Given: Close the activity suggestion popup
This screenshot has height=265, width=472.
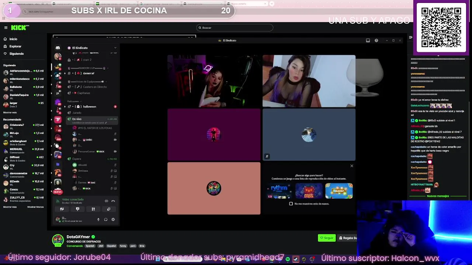Looking at the screenshot, I should 351,166.
